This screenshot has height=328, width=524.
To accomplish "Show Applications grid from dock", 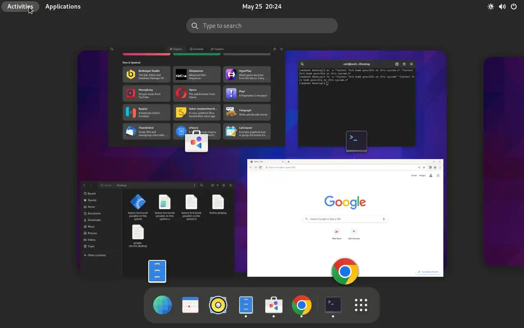I will [361, 305].
